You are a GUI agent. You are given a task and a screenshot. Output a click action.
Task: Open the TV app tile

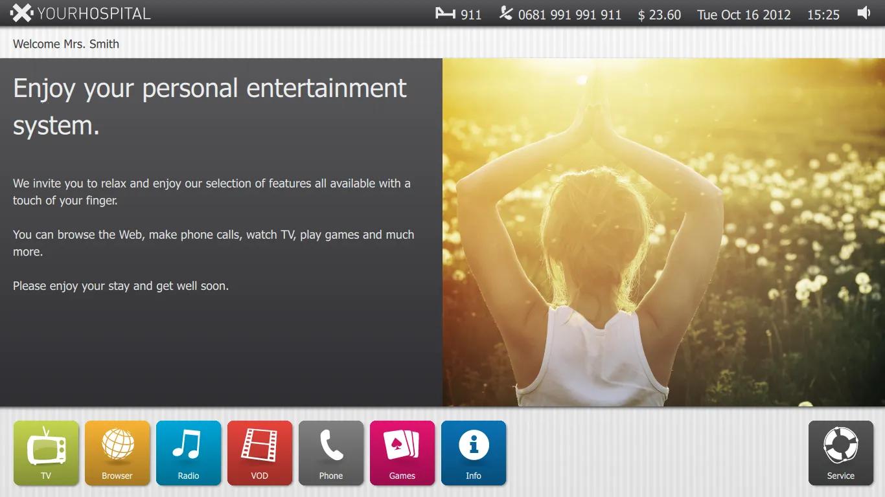click(x=46, y=453)
